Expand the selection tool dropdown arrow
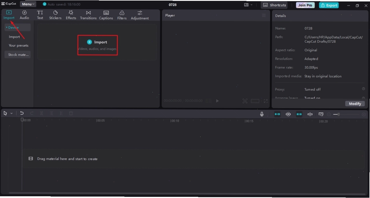The width and height of the screenshot is (370, 198). [12, 113]
